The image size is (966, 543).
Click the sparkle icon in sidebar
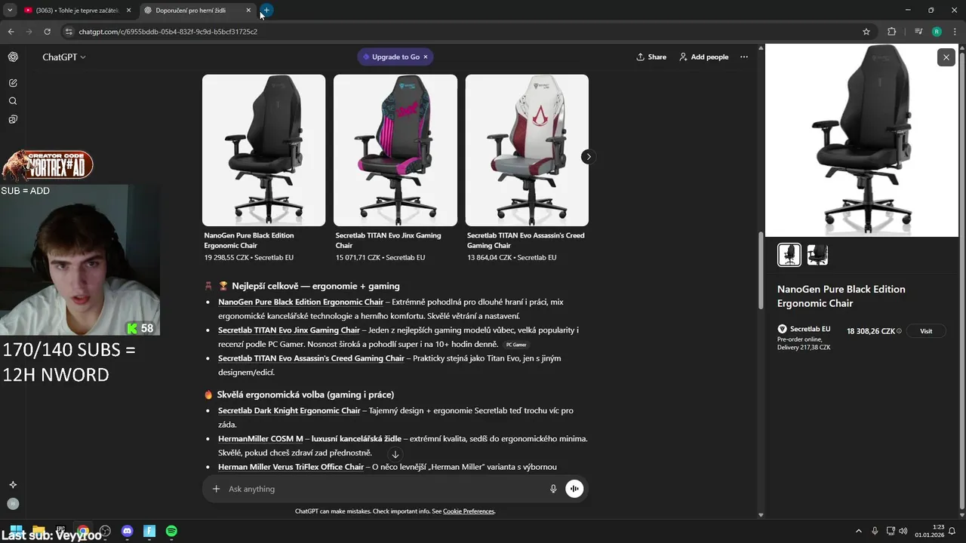coord(13,485)
